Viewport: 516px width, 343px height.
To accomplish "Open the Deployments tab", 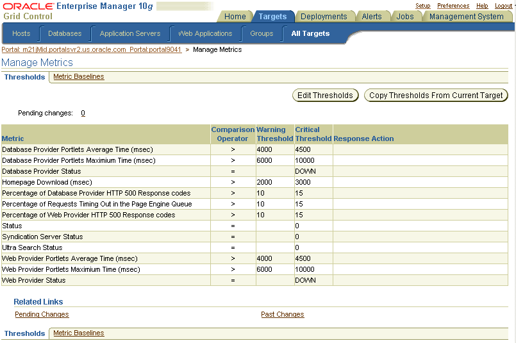I will point(324,17).
